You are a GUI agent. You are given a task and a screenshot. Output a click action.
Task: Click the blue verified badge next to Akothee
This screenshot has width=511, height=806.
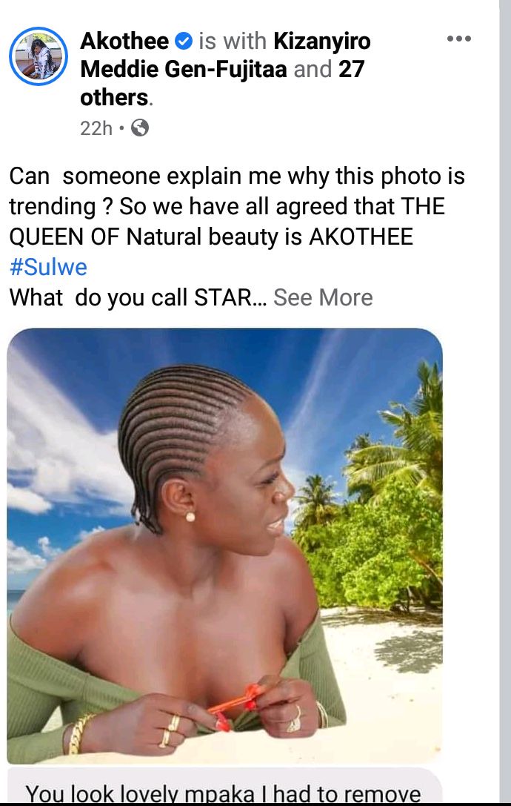(184, 41)
